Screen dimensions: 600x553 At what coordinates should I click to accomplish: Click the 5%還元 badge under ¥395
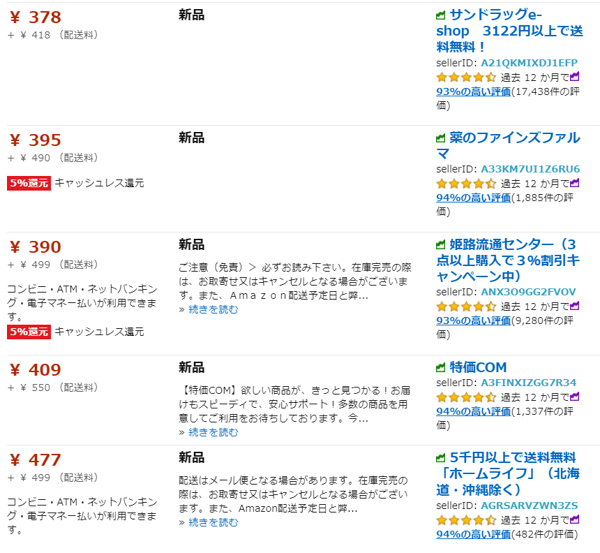[x=29, y=183]
